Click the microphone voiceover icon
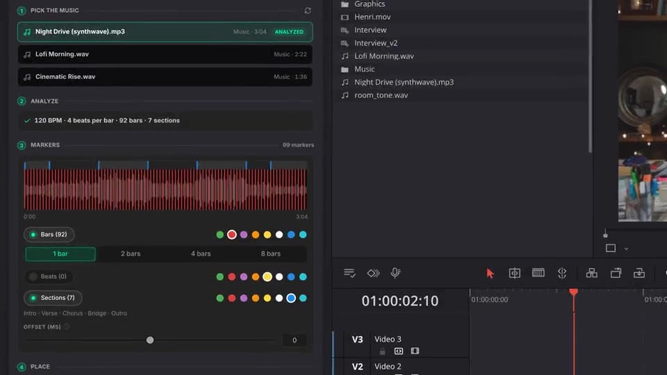667x375 pixels. (395, 273)
